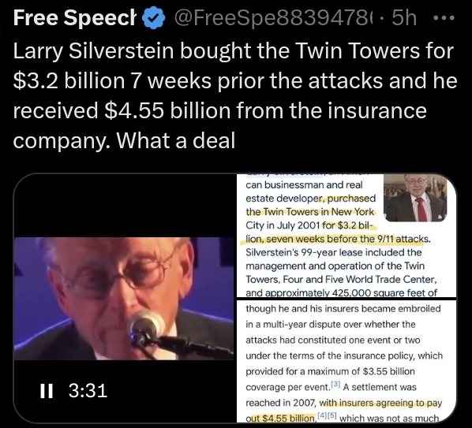Click the microphone in the video
Screen dimensions: 472x428
(x=147, y=326)
